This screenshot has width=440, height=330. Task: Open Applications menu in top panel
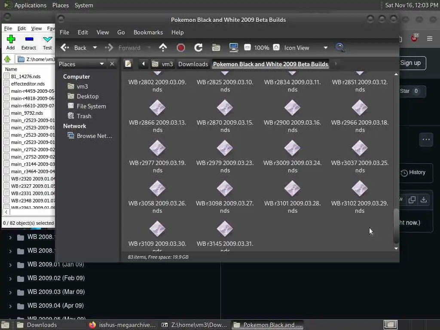26,5
